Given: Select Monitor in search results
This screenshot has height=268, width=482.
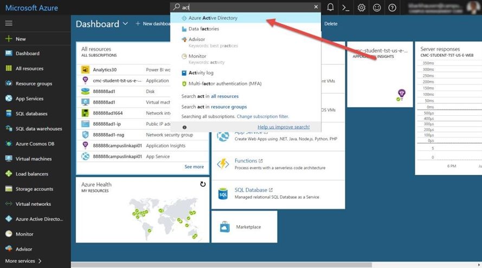Looking at the screenshot, I should [x=246, y=59].
